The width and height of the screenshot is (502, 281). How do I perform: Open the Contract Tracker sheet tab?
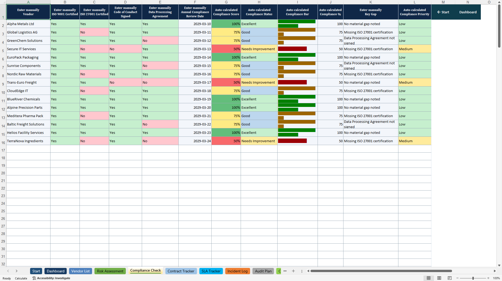[x=181, y=271]
